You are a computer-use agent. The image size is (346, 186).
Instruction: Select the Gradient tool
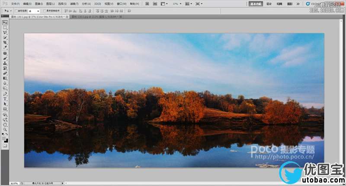[x=5, y=78]
